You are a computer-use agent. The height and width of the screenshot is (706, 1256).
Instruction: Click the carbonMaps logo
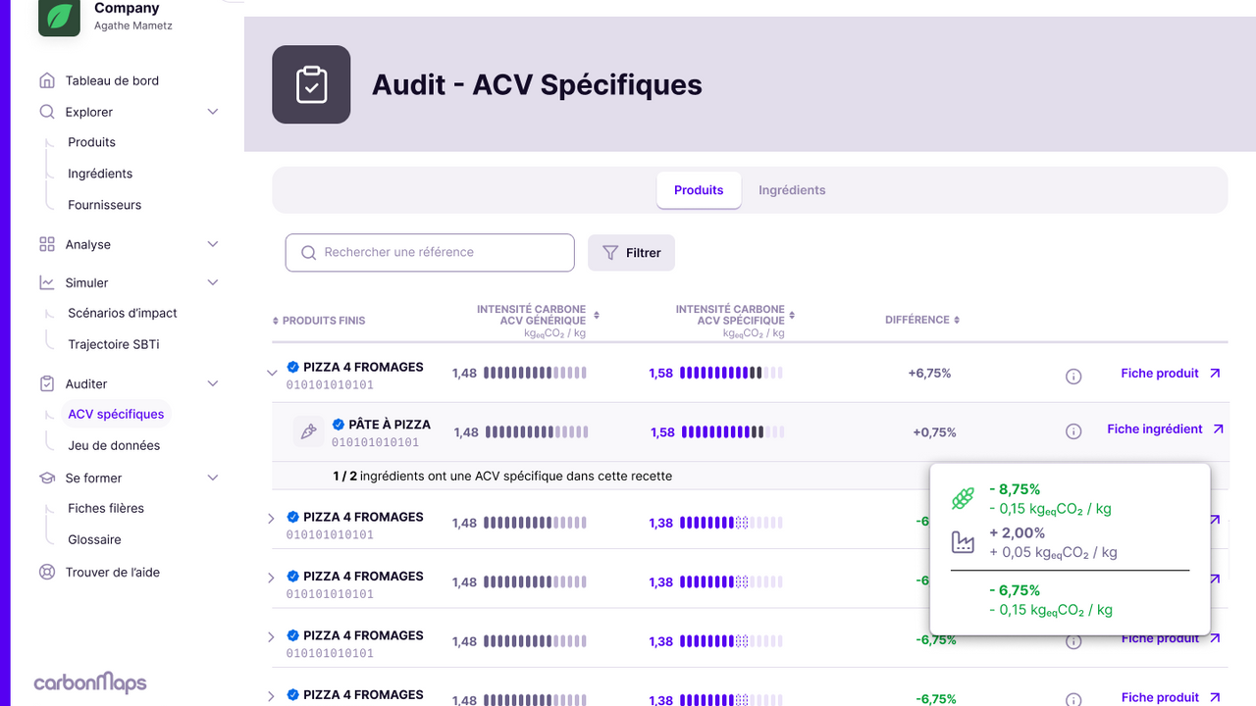pos(90,682)
